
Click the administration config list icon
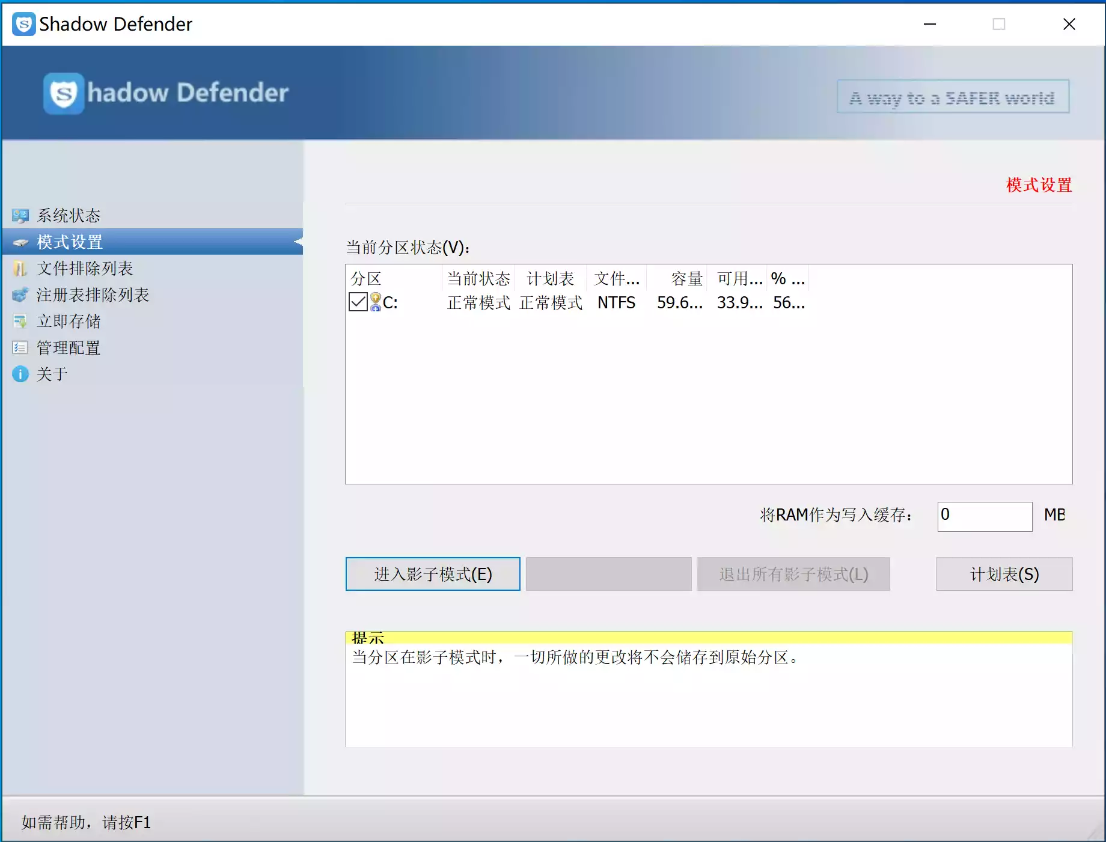pos(20,348)
